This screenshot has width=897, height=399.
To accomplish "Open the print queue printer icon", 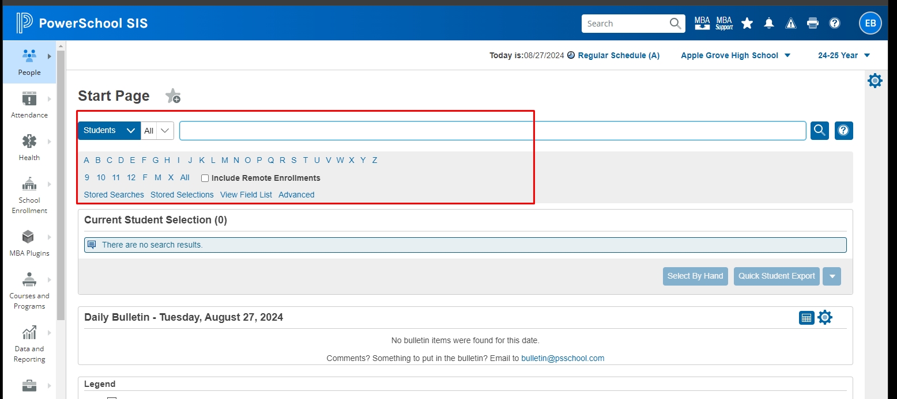I will coord(813,24).
